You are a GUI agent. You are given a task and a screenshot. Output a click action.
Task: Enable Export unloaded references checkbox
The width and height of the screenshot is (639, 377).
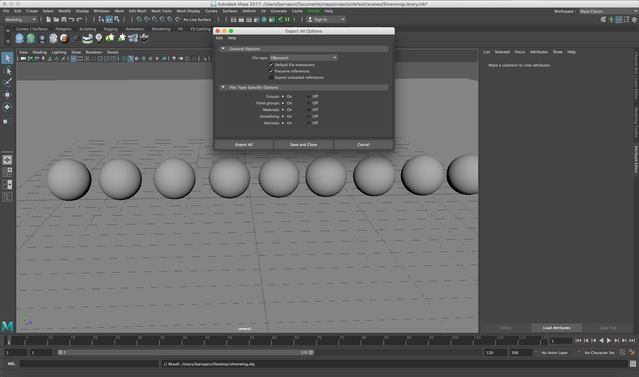(x=271, y=77)
